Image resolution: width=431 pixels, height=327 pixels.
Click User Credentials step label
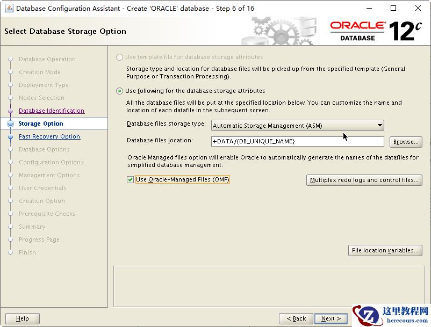tap(42, 188)
